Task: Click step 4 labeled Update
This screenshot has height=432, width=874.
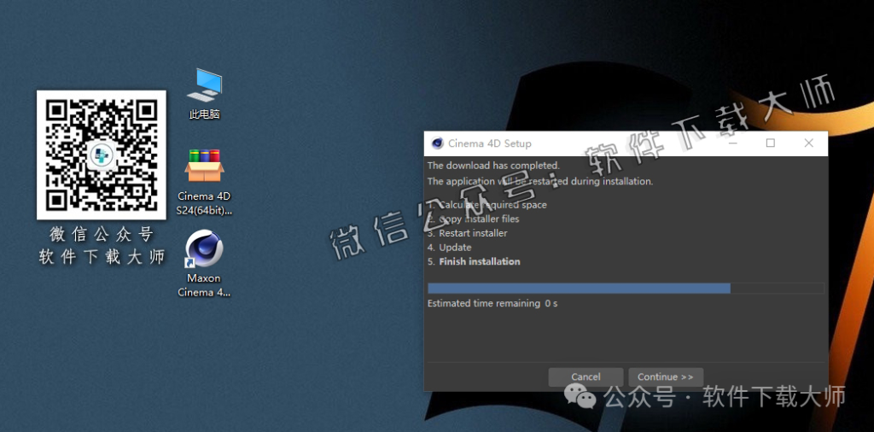Action: point(455,248)
